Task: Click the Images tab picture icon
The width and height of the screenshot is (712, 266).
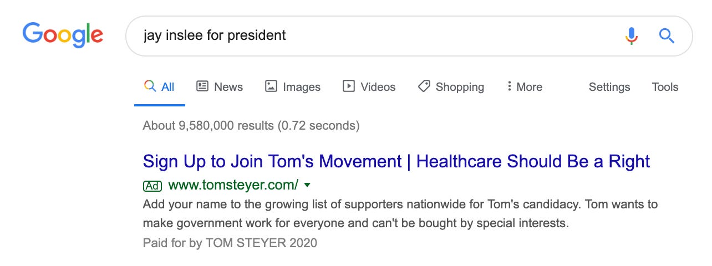Action: [271, 86]
